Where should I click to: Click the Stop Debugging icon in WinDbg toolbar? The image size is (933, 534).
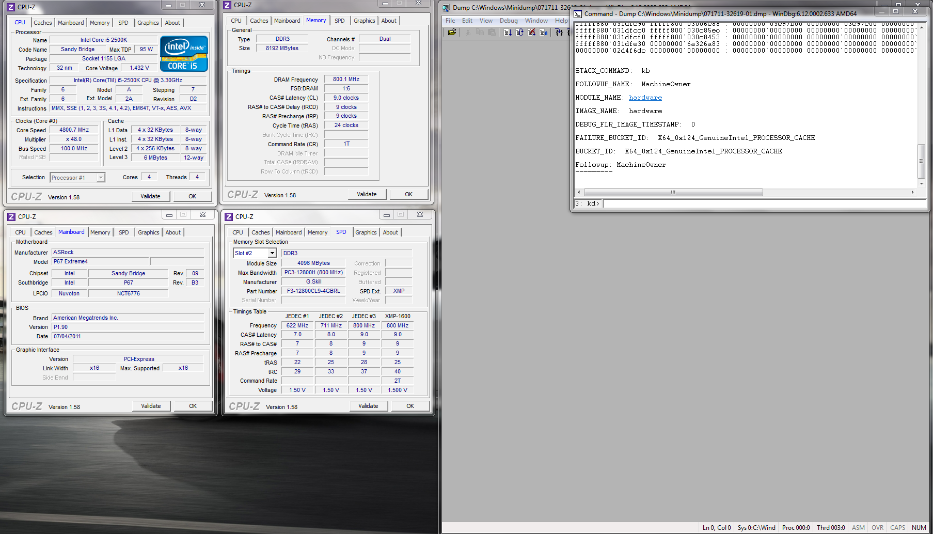pyautogui.click(x=531, y=32)
